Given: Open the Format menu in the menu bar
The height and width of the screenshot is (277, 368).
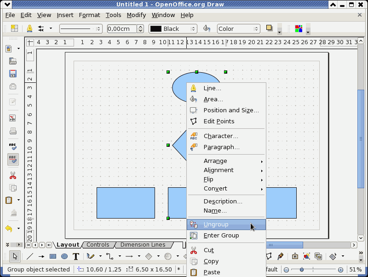Looking at the screenshot, I should point(89,15).
